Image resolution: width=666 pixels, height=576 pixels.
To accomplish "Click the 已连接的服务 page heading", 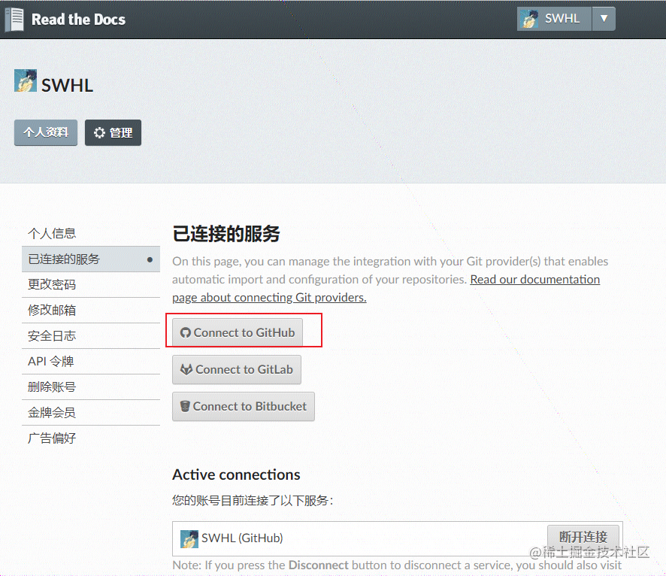I will pyautogui.click(x=226, y=234).
